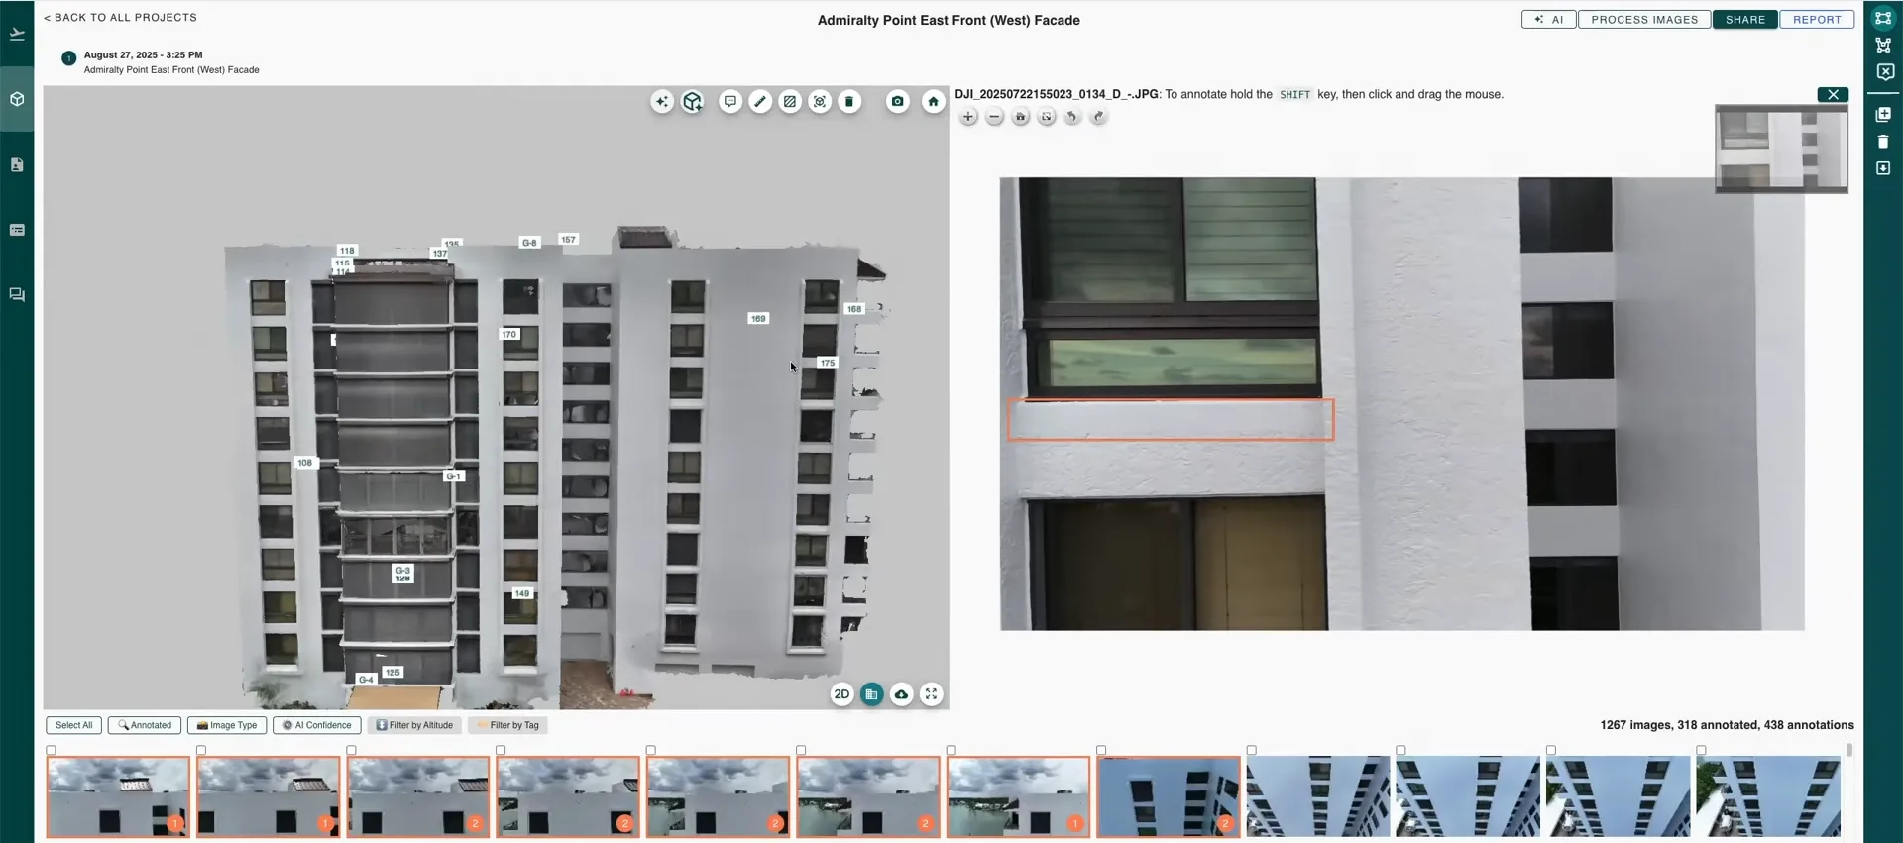Tick the checkbox above the fourth thumbnail

pos(501,750)
